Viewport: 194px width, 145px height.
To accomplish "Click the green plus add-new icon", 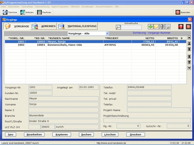I will pyautogui.click(x=150, y=27).
